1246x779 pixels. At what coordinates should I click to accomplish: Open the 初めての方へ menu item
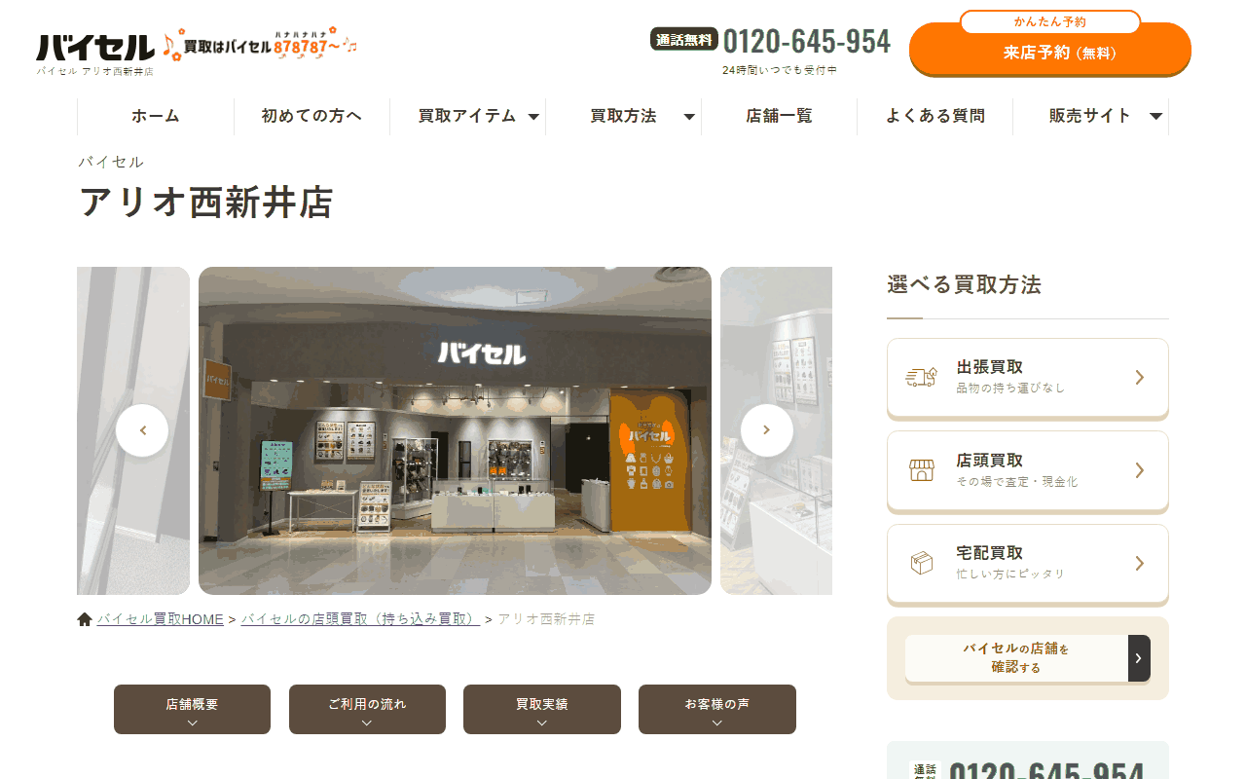(x=311, y=116)
